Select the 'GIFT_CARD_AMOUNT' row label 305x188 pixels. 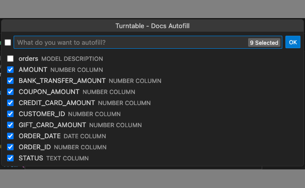[52, 125]
